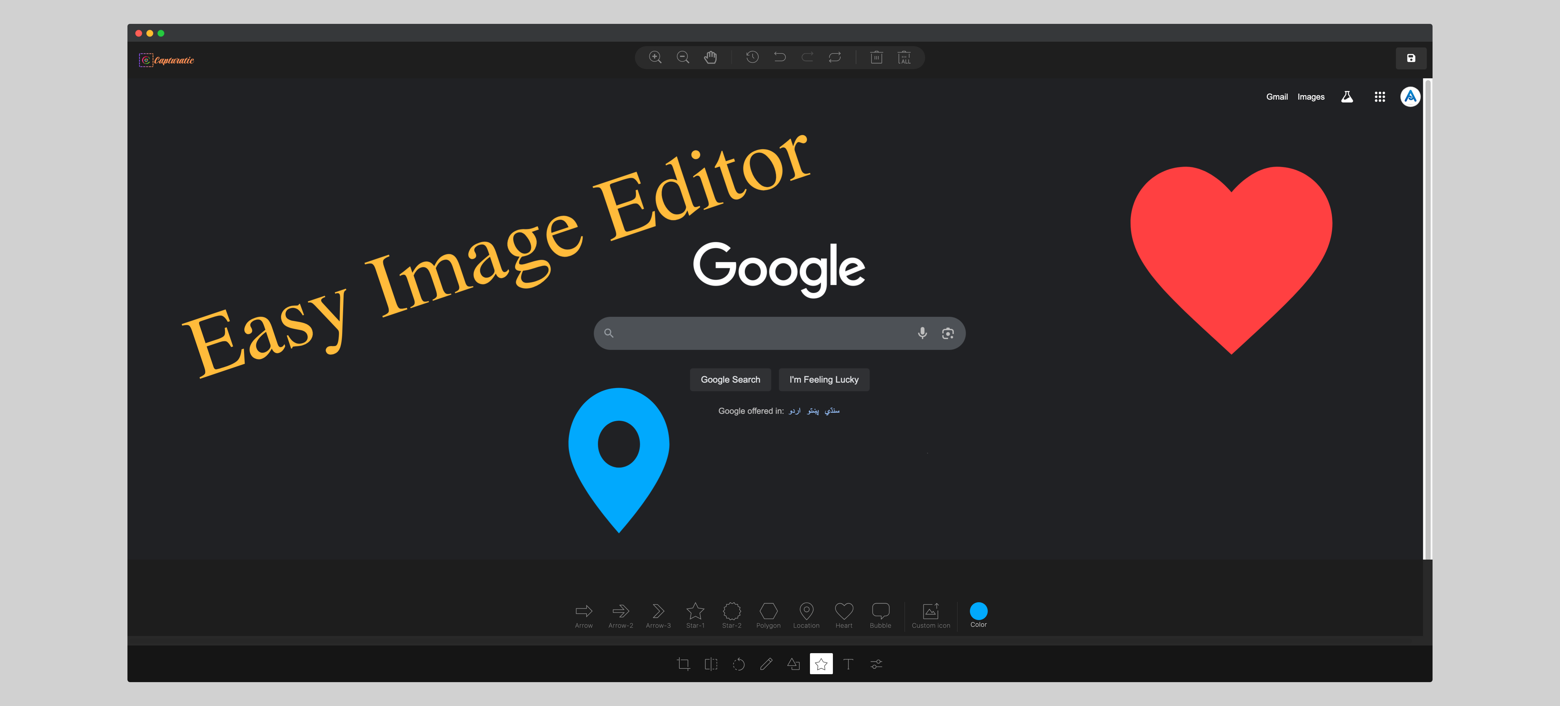Click the search magnifier icon in search box
The image size is (1560, 706).
coord(609,333)
